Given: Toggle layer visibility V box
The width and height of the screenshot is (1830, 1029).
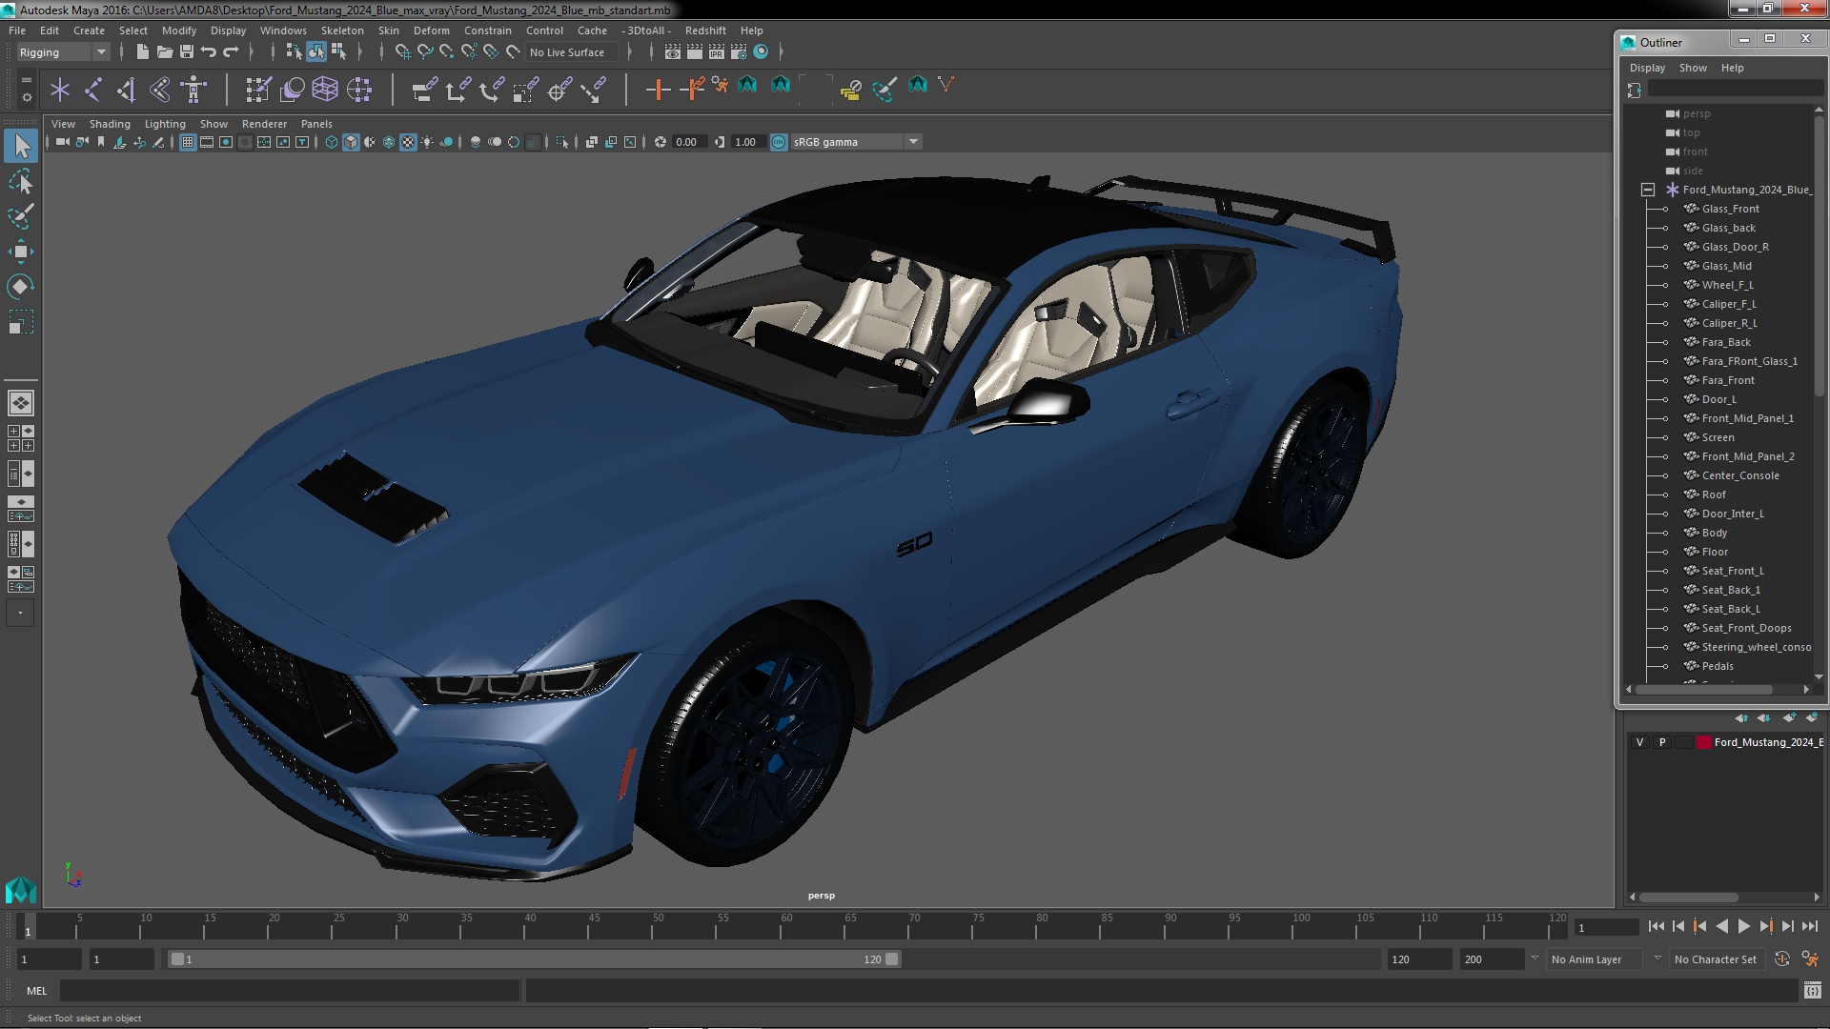Looking at the screenshot, I should [1639, 742].
